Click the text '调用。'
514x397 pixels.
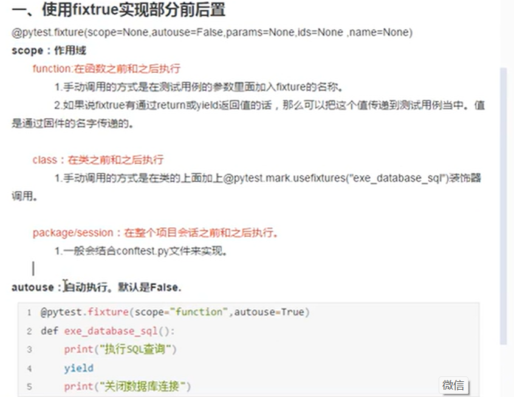coord(24,196)
